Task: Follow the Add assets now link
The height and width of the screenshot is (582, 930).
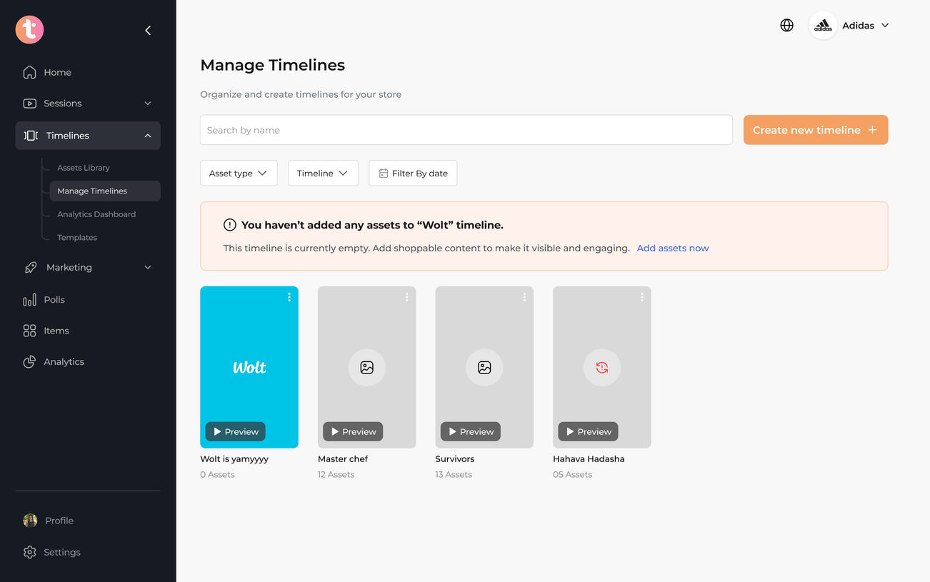Action: [672, 249]
